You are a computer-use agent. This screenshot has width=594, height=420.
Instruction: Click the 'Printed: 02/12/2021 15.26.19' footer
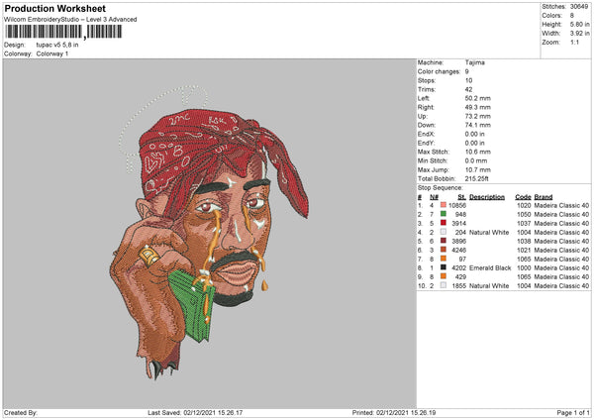(x=394, y=413)
